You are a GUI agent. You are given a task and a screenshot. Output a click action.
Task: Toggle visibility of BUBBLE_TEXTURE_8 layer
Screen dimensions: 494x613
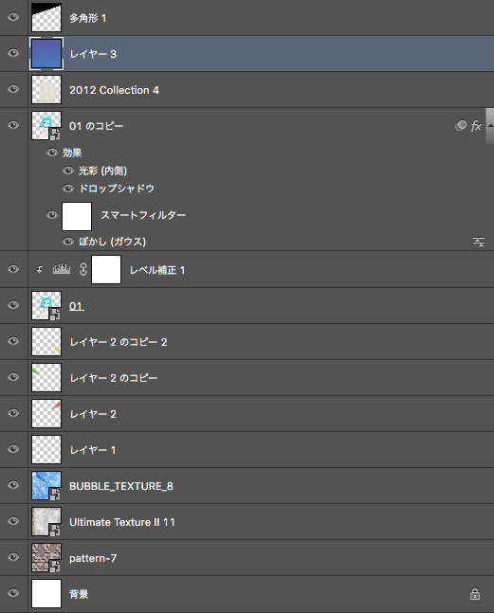click(13, 485)
